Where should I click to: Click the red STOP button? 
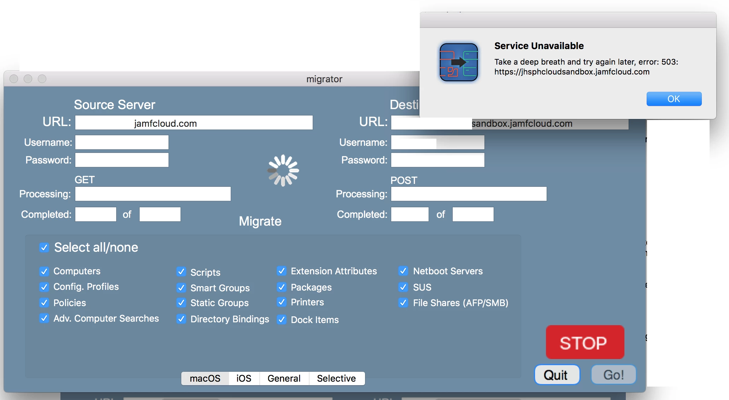pos(585,342)
